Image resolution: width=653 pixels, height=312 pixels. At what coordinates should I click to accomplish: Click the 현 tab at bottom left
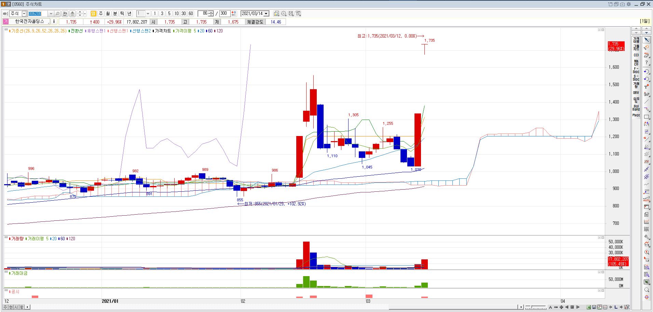click(11, 307)
